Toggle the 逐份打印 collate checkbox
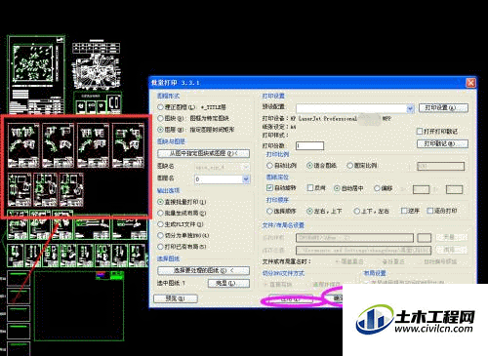 point(429,211)
